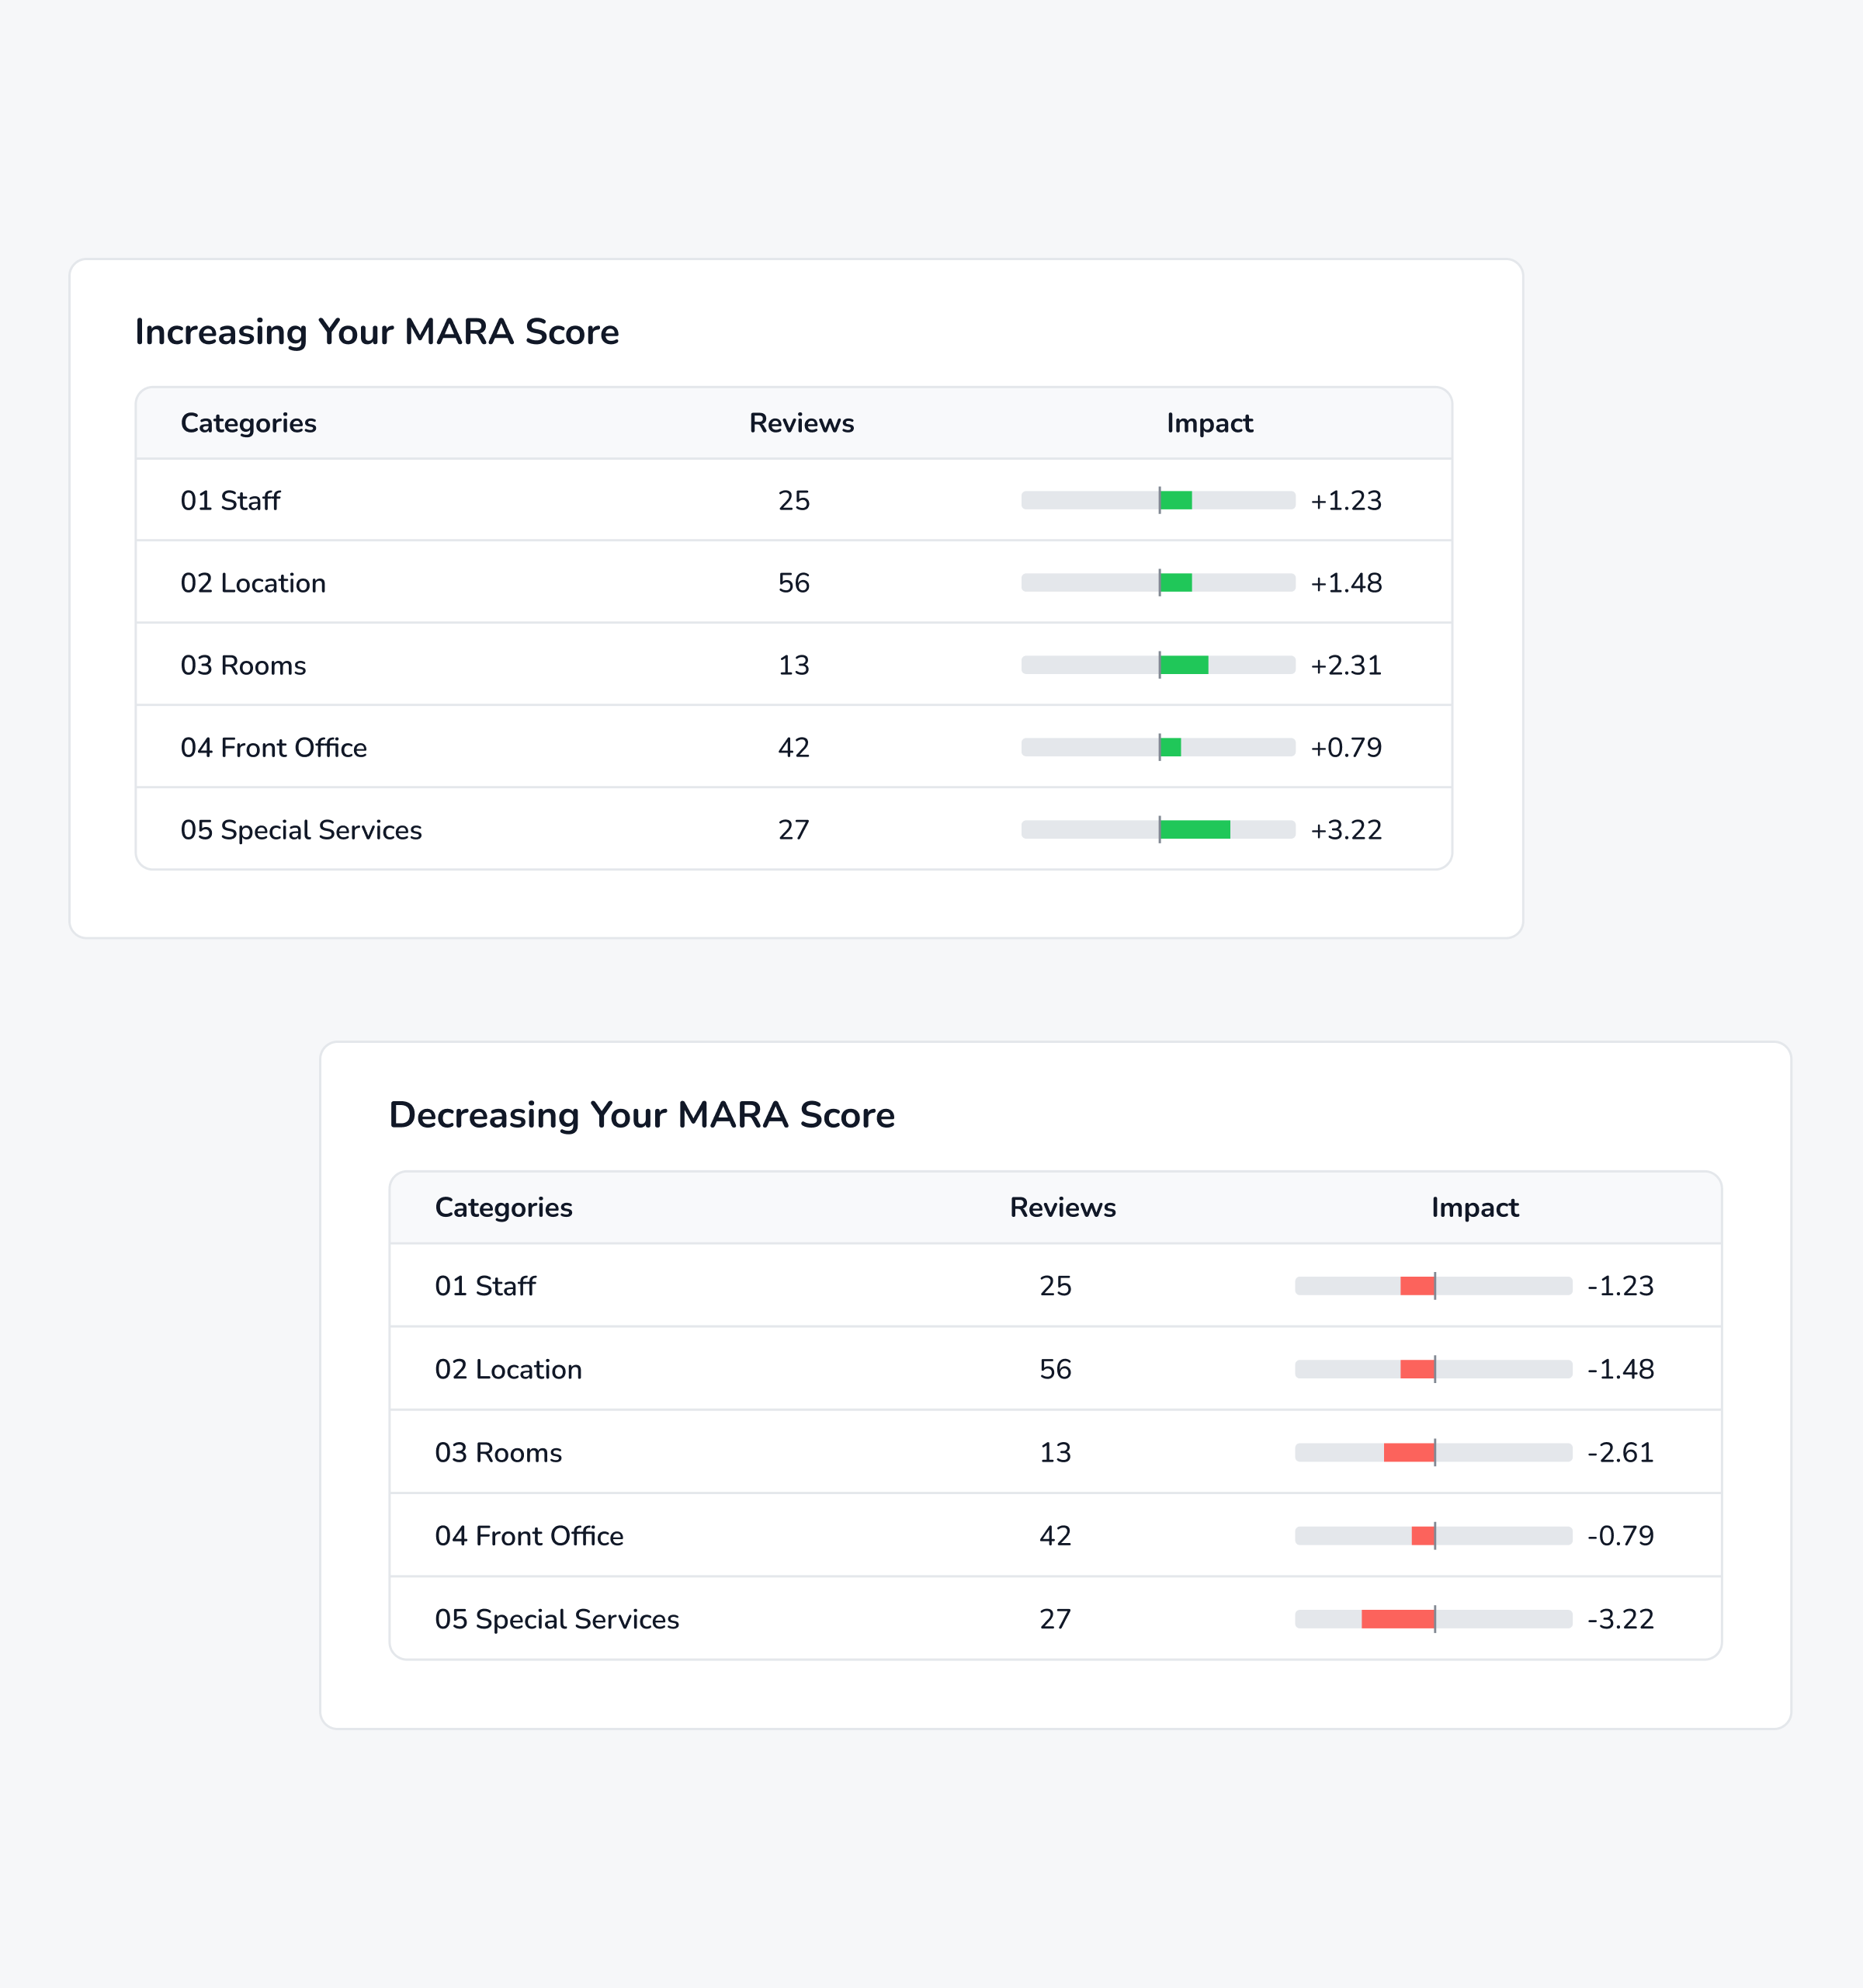Click red impact bar for -2.61
Image resolution: width=1863 pixels, height=1988 pixels.
coord(1409,1452)
